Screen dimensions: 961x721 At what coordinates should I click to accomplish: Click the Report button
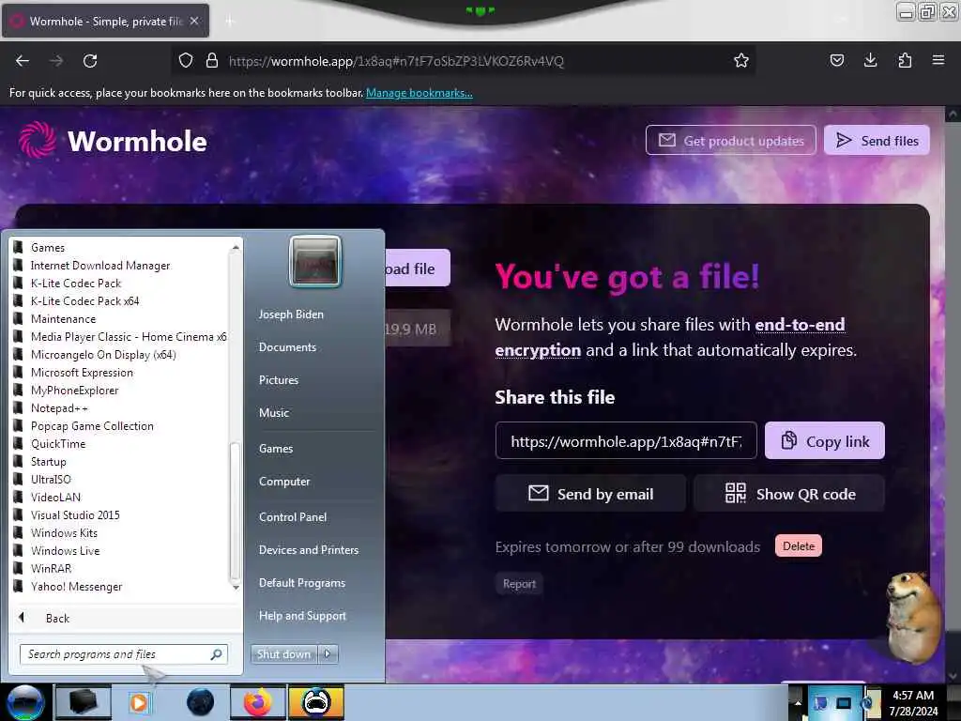(519, 584)
